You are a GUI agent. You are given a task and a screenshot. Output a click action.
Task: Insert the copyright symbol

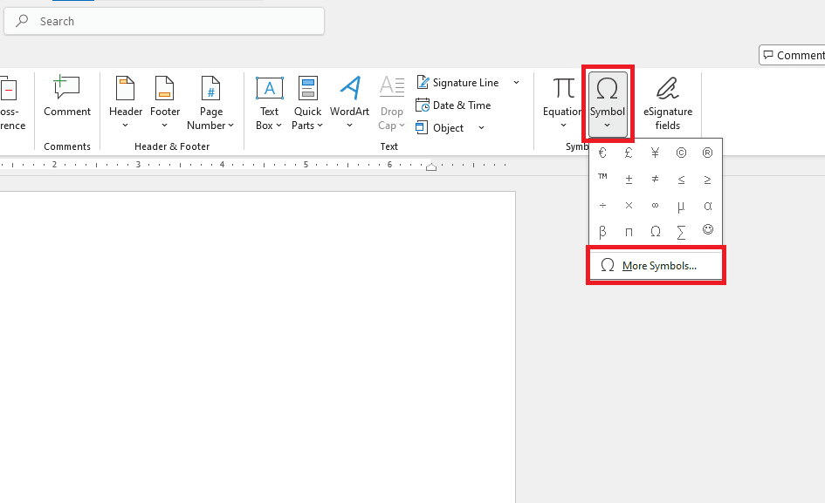681,153
